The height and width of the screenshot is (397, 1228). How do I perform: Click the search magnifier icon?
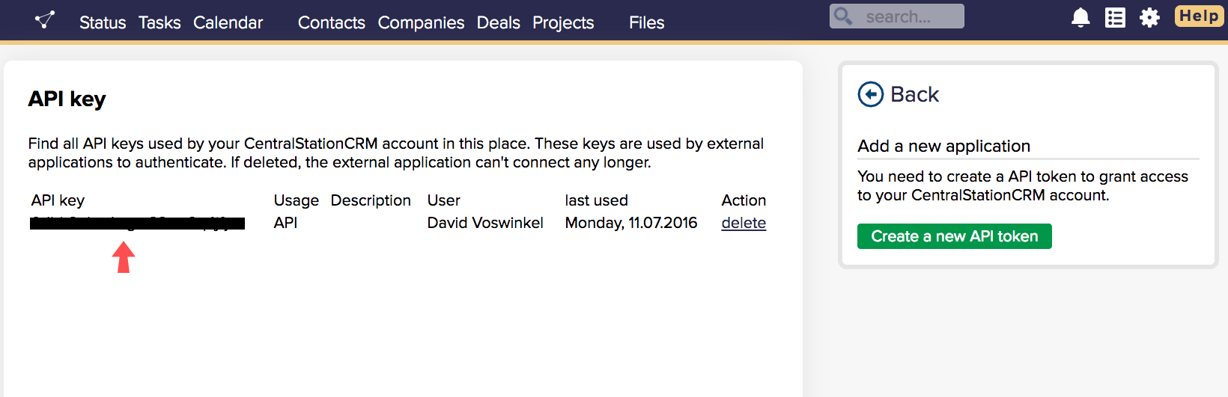[x=843, y=16]
